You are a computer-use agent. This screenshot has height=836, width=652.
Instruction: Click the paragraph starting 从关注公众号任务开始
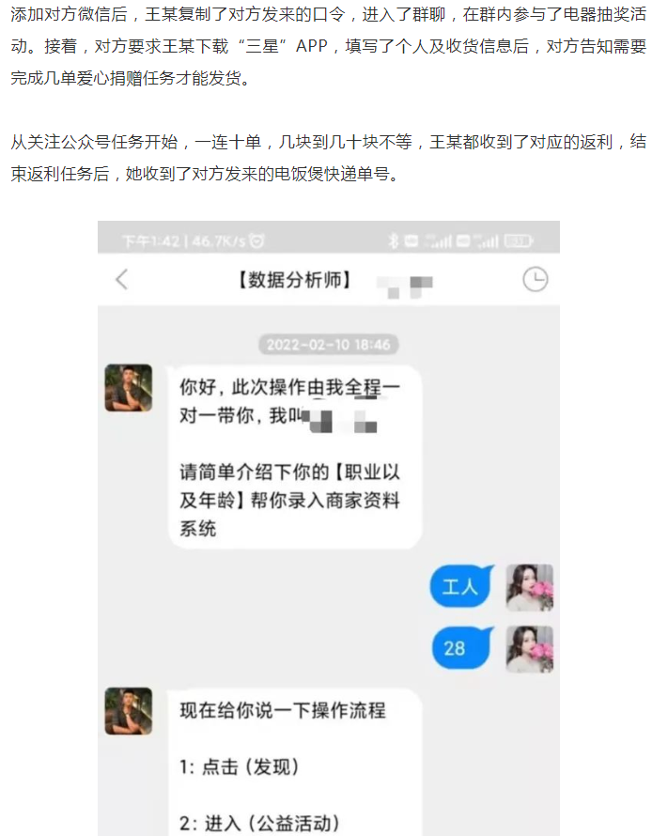tap(329, 158)
